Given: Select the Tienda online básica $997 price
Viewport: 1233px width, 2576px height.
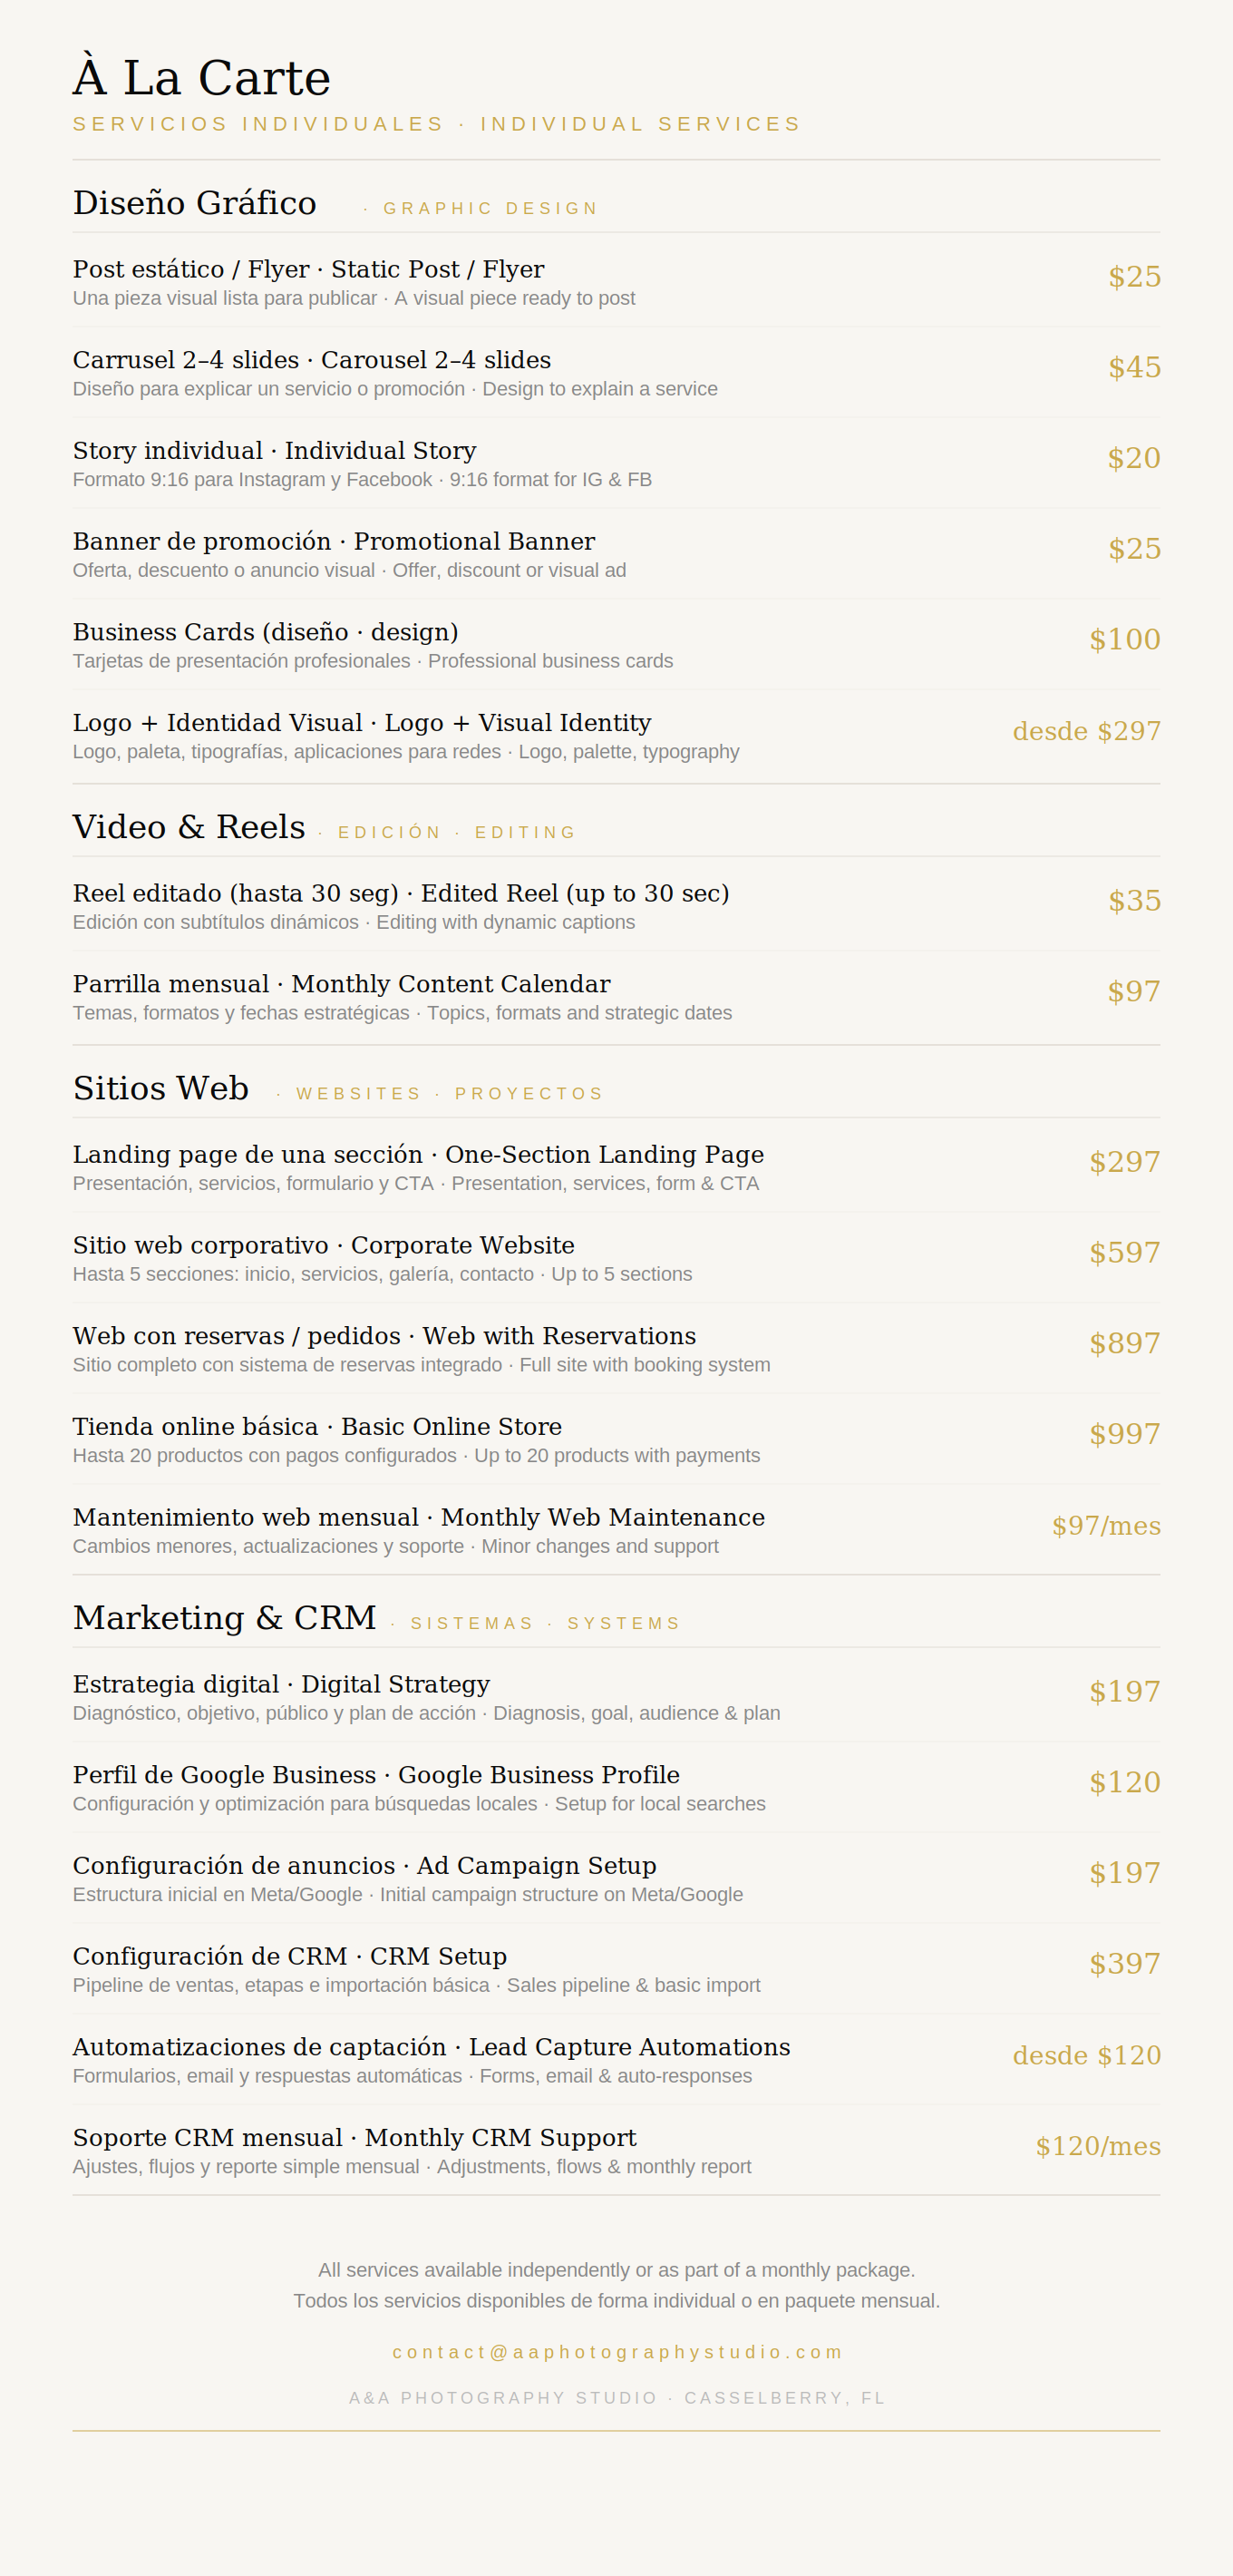Looking at the screenshot, I should point(1124,1434).
